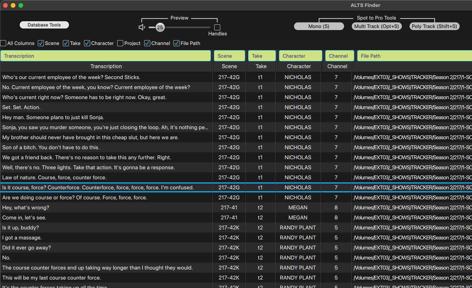Select the "Hey, what's wrong?" row

236,207
